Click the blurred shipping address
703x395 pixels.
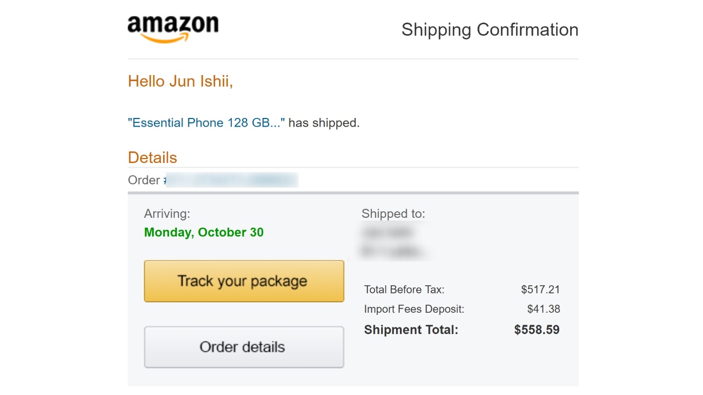click(x=393, y=242)
